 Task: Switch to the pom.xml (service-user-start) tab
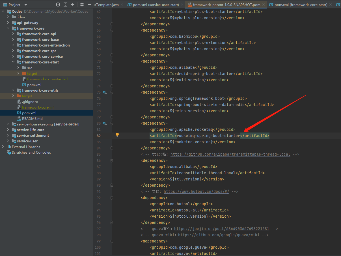click(x=153, y=5)
